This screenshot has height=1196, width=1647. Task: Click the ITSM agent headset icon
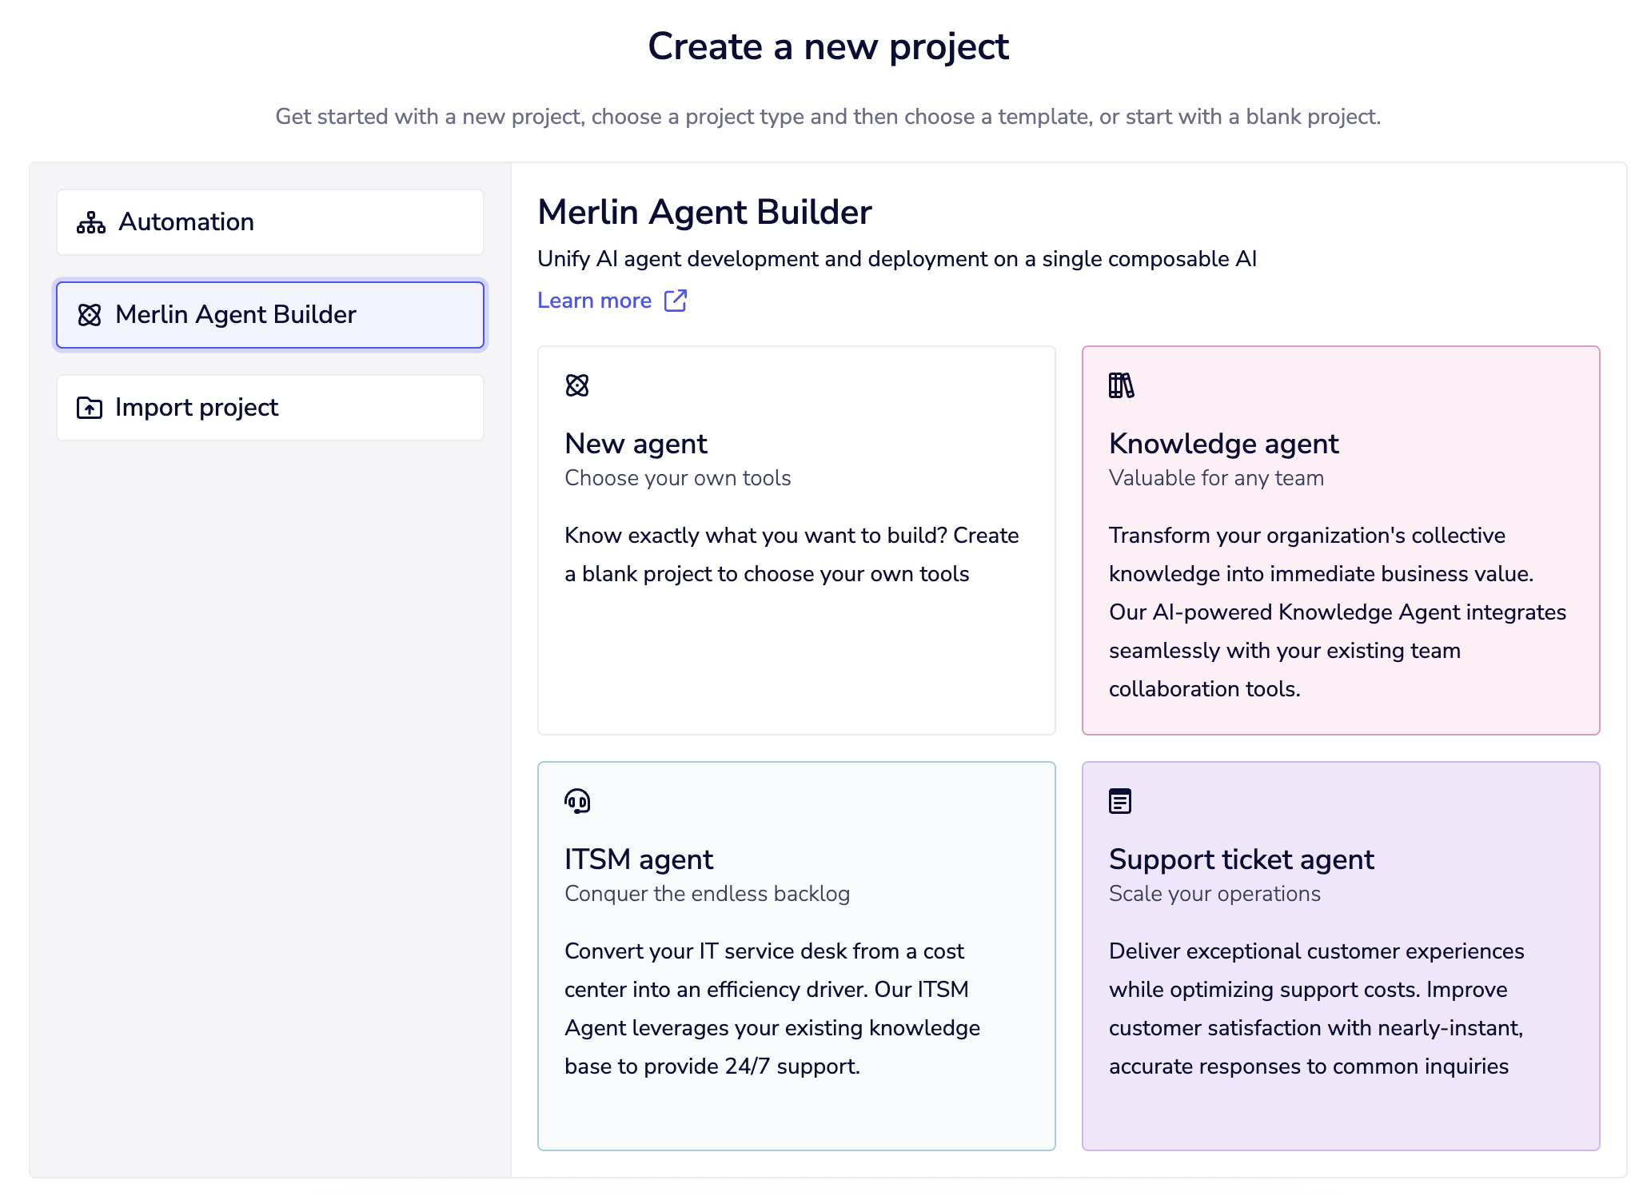click(x=576, y=800)
